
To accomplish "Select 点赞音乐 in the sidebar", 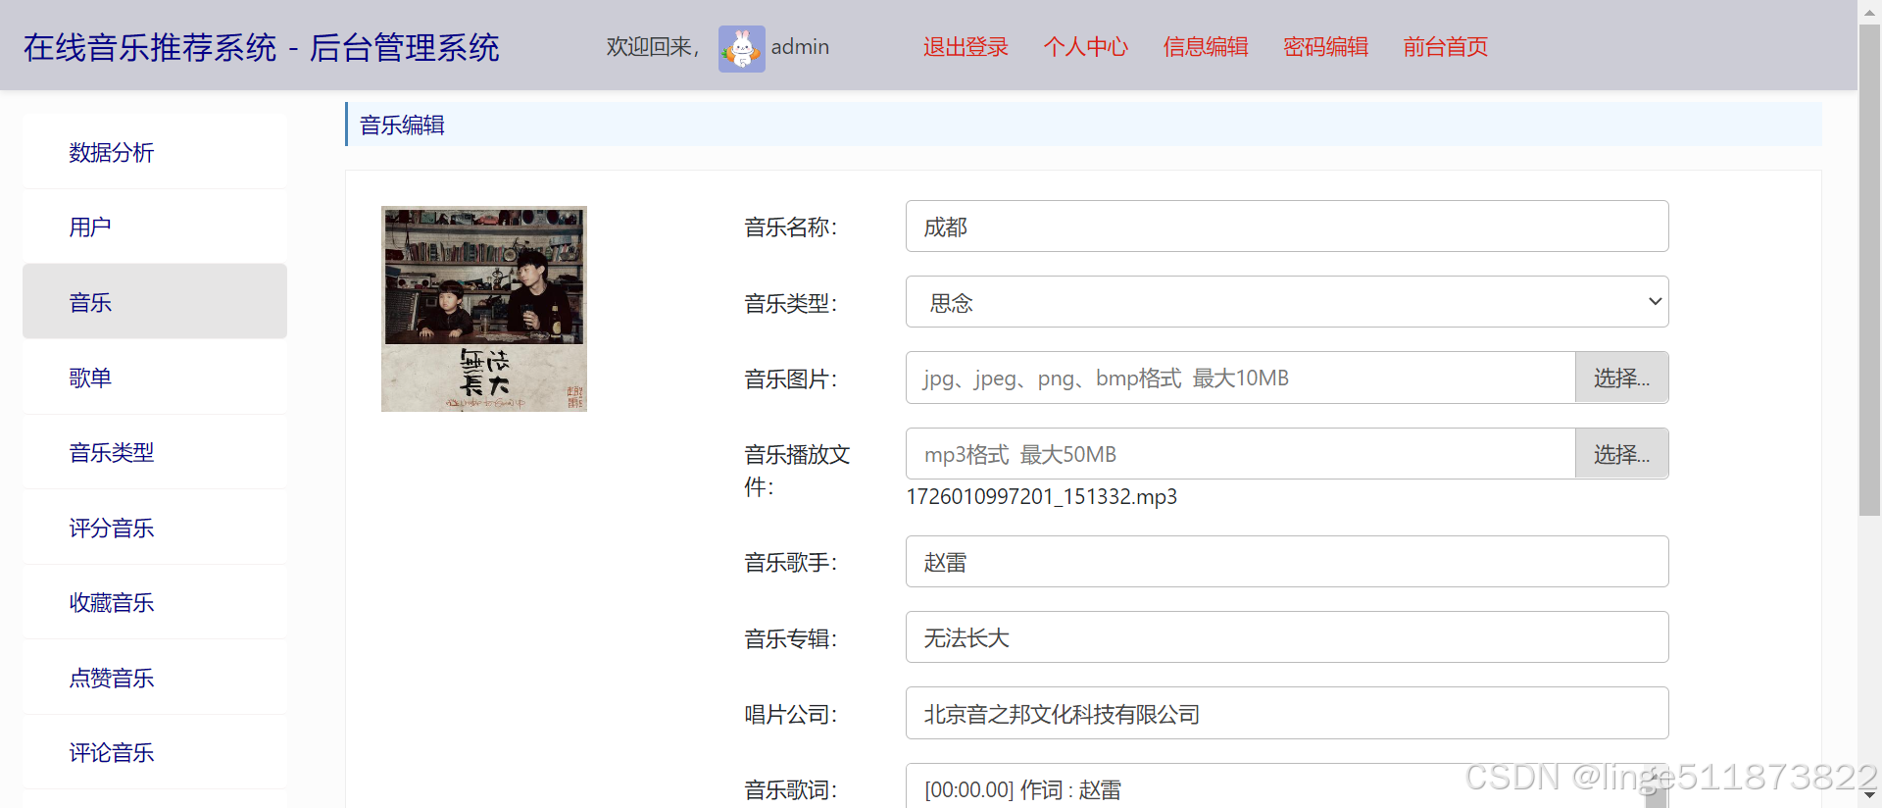I will 155,678.
